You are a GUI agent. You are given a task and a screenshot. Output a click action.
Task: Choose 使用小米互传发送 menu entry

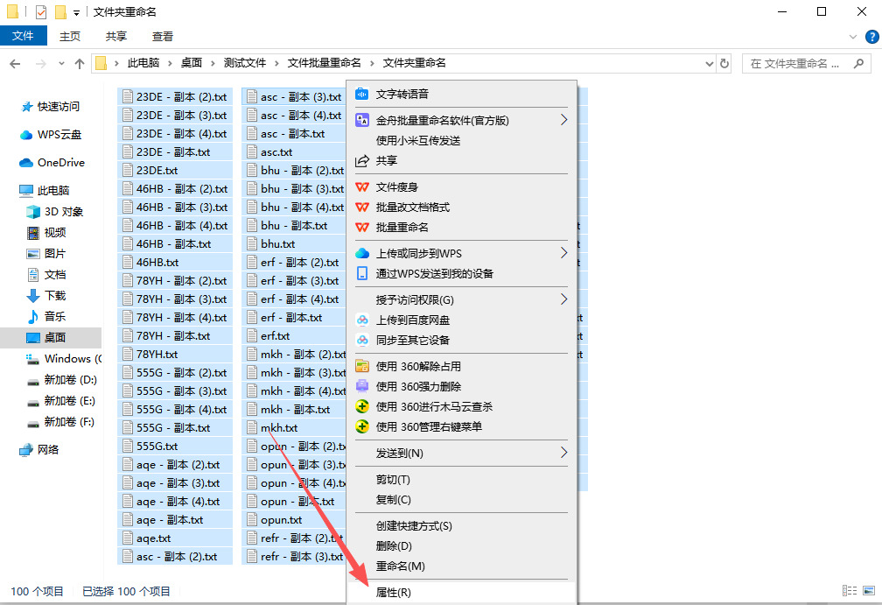click(461, 141)
